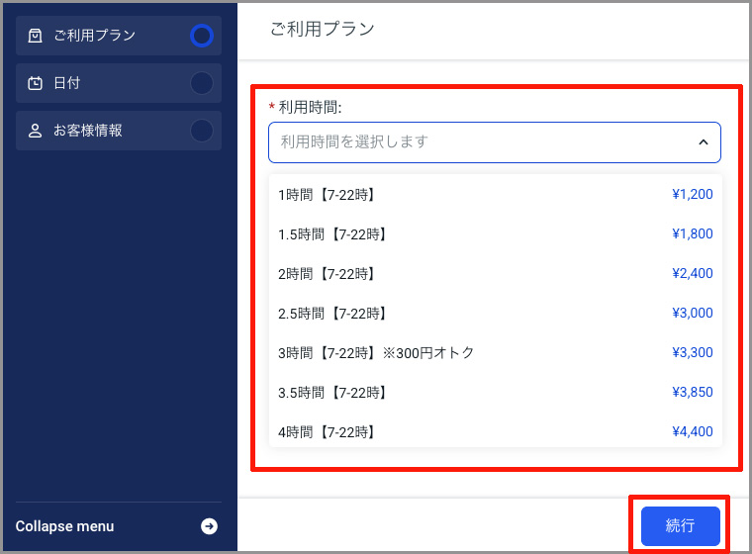The image size is (752, 554).
Task: Pick the 3.5時間【7-22時】 option
Action: point(496,393)
